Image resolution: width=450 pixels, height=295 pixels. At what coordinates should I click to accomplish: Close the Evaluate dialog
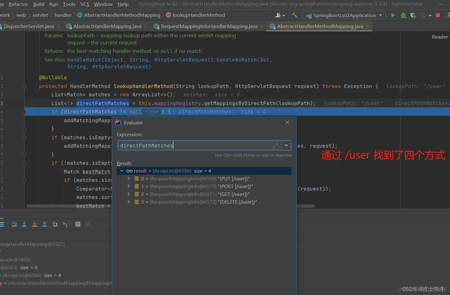(287, 122)
